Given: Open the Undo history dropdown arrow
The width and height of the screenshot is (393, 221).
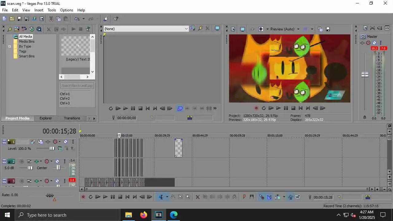Looking at the screenshot, I should click(x=84, y=19).
